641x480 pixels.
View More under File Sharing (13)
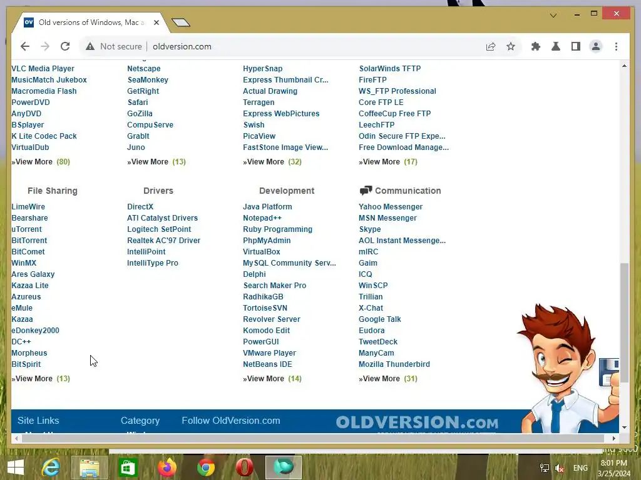click(41, 378)
